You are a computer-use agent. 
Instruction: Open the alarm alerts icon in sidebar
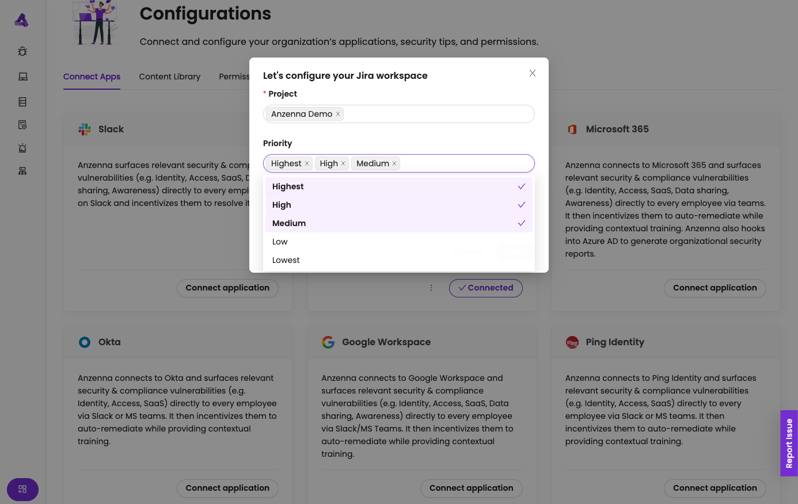(x=22, y=148)
